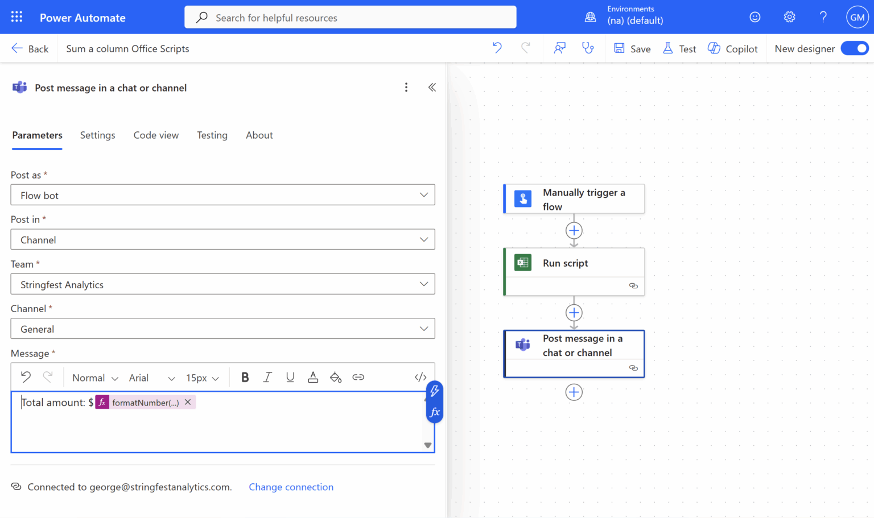
Task: Open dynamic content with lightning icon
Action: (435, 391)
